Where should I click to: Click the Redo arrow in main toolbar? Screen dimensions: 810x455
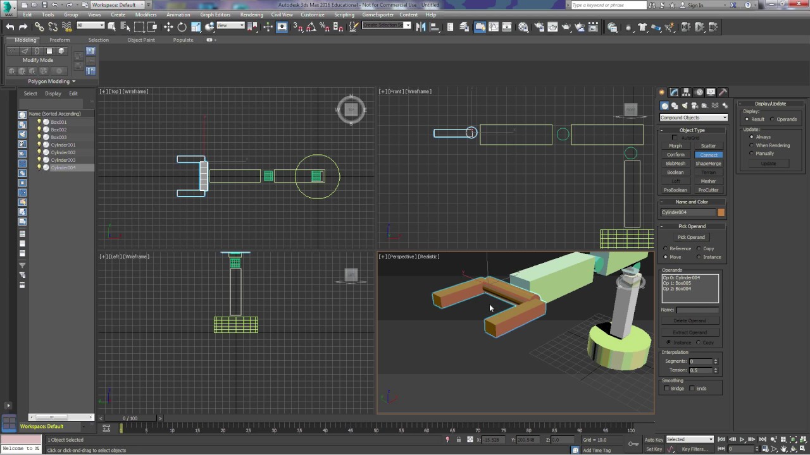pyautogui.click(x=23, y=27)
